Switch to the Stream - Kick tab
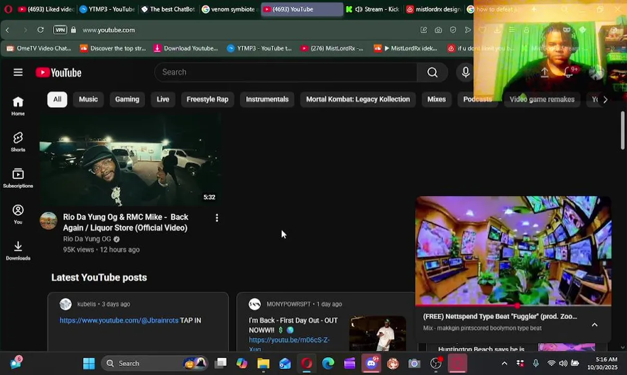The height and width of the screenshot is (375, 627). click(373, 9)
